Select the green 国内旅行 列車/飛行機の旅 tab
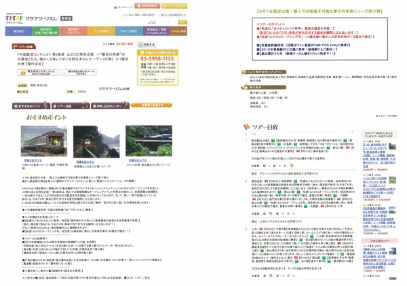Viewport: 407px width, 286px height. 46,31
